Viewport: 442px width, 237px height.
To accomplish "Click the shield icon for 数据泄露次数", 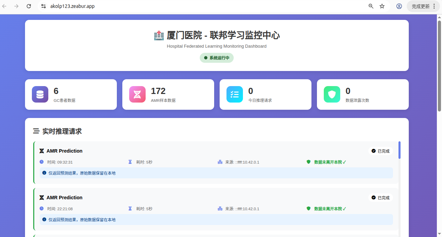I will tap(332, 94).
